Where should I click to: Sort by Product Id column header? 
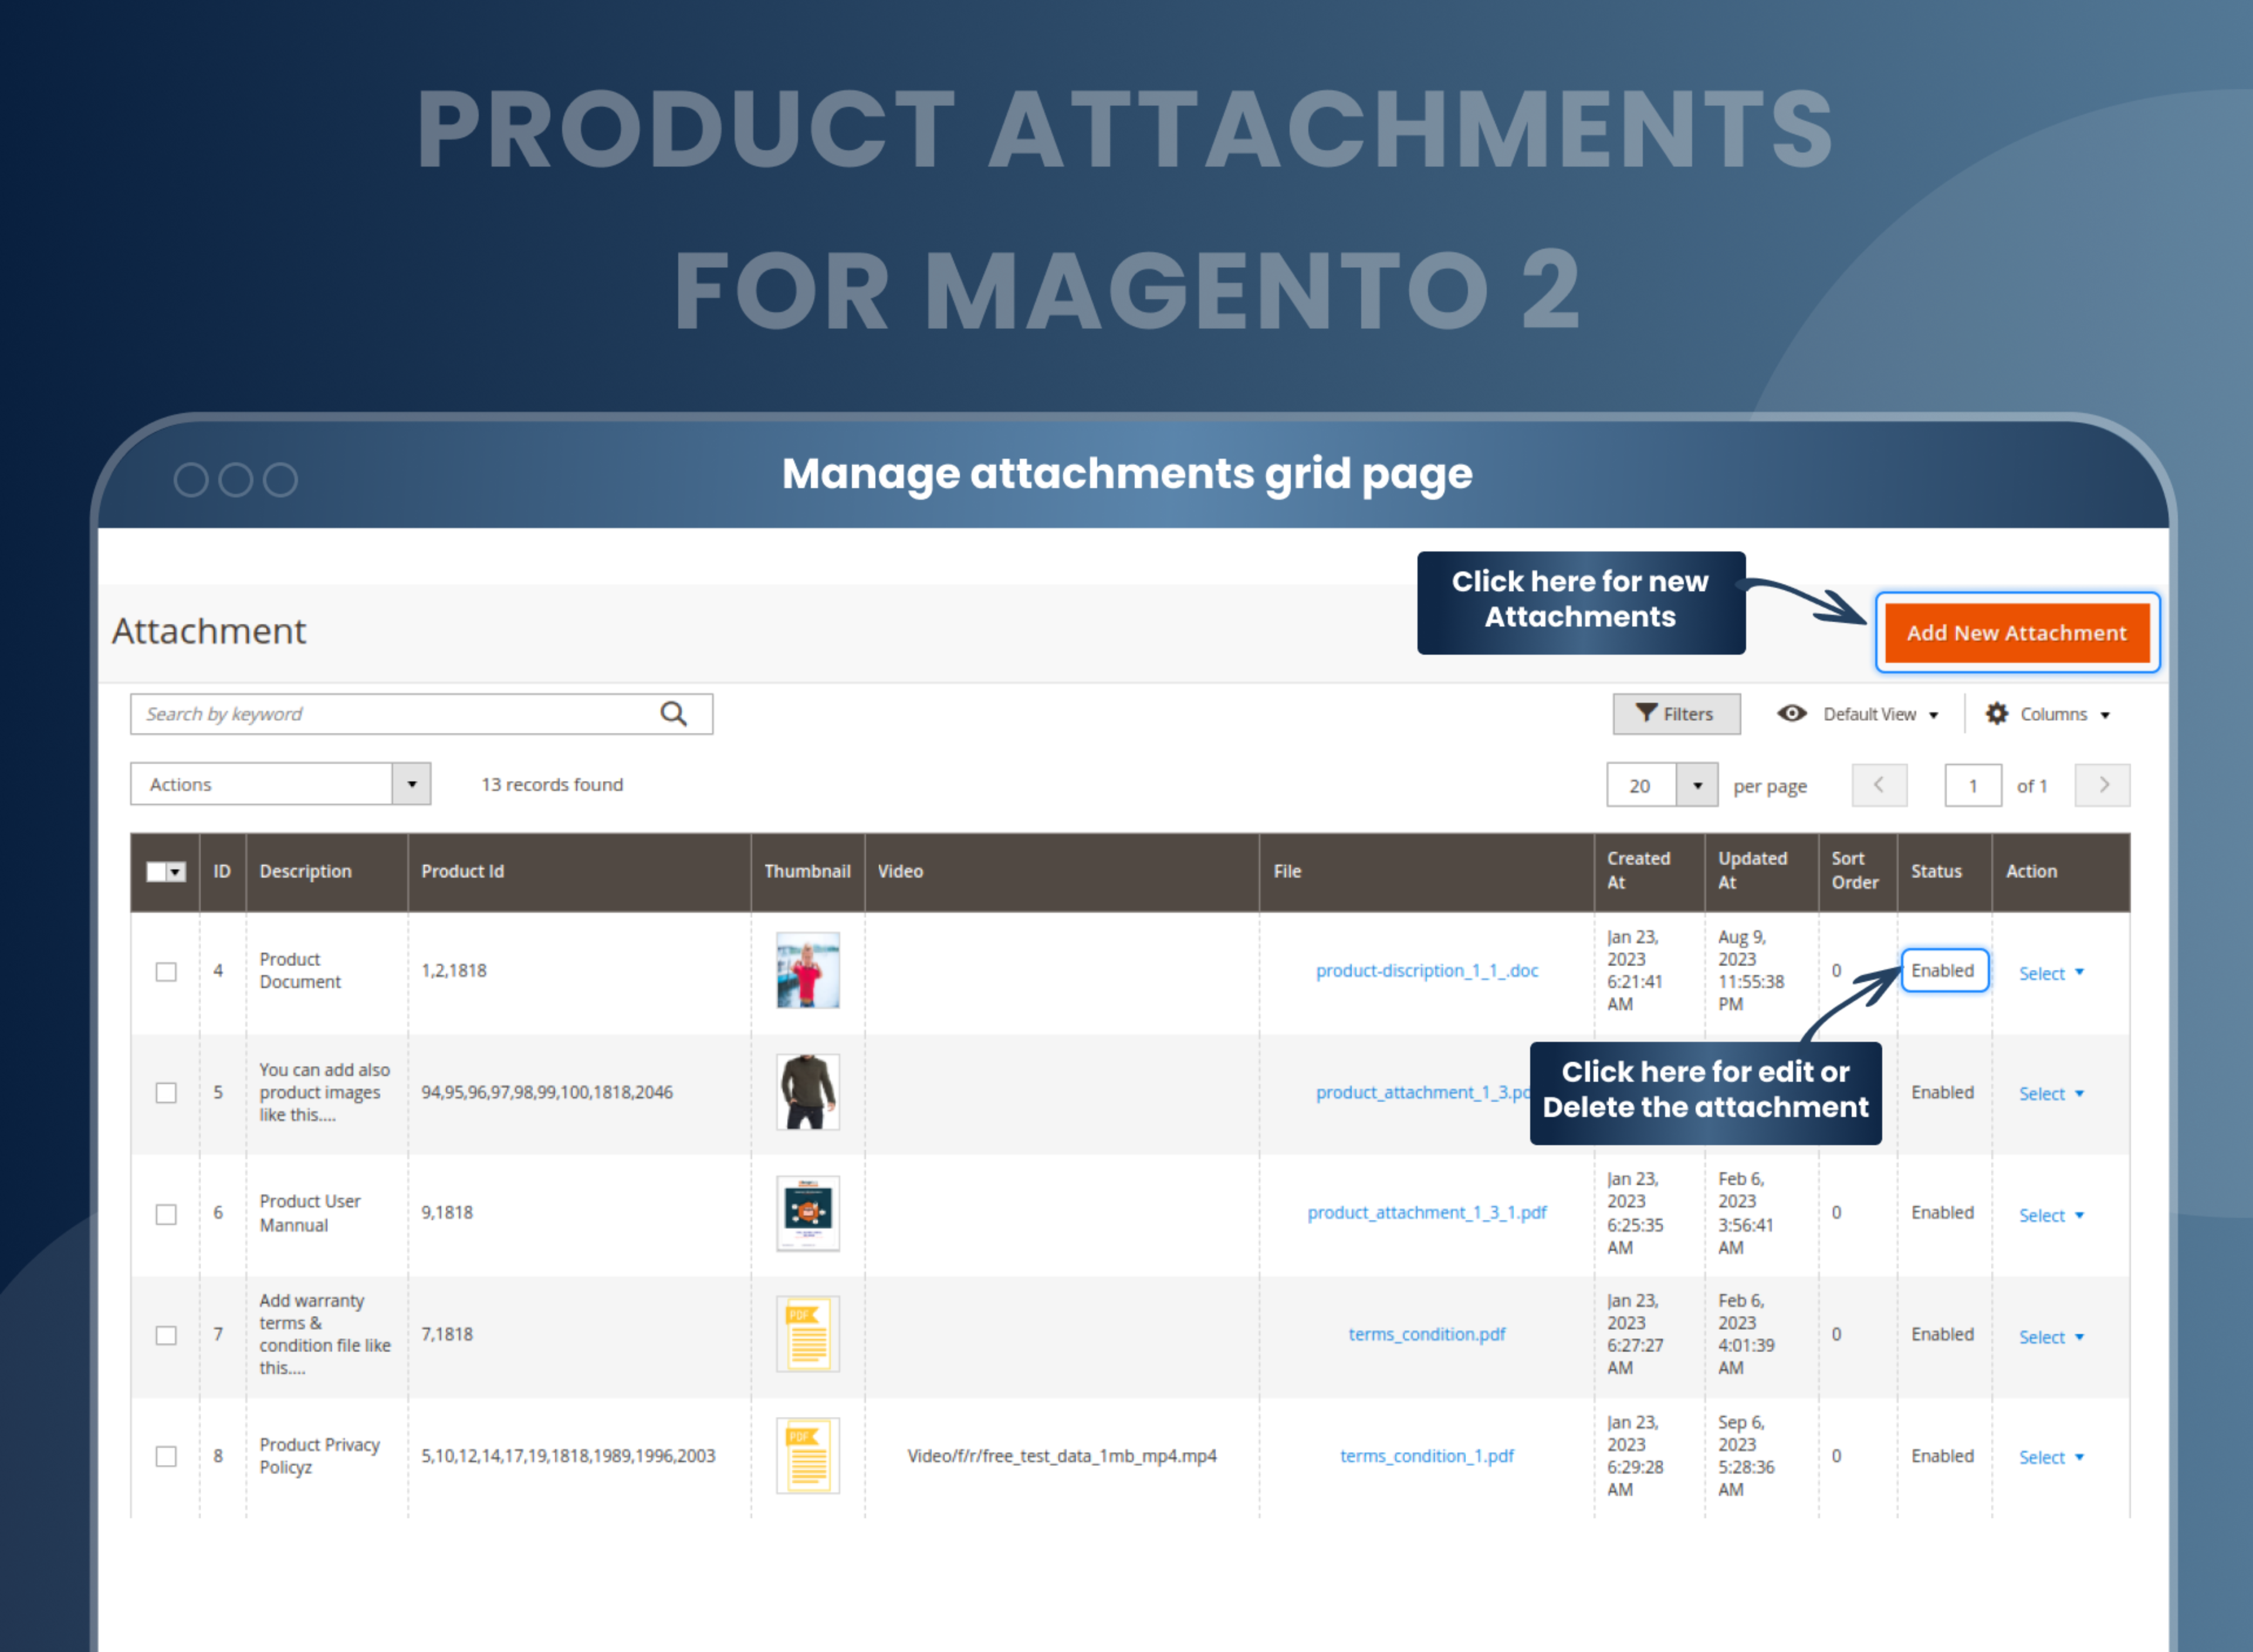click(579, 871)
